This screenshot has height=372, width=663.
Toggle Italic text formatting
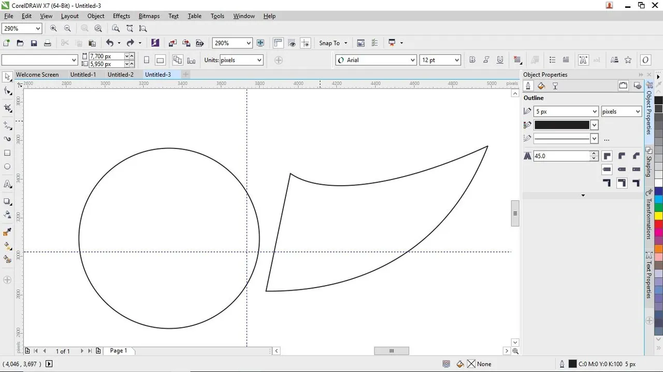click(x=486, y=60)
